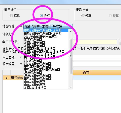Screen dimensions: 121x113
Task: Choose 青岛13清单营改增标准接口 option
Action: click(x=46, y=70)
